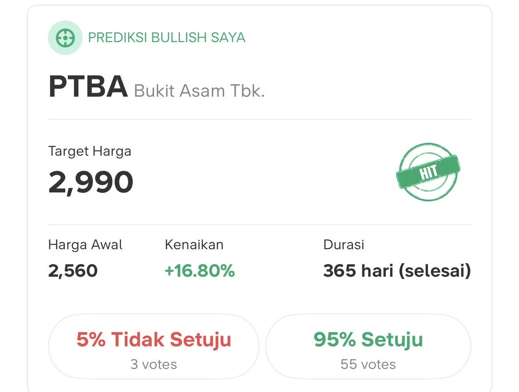
Task: Click the "(selesai)" status text
Action: [434, 270]
